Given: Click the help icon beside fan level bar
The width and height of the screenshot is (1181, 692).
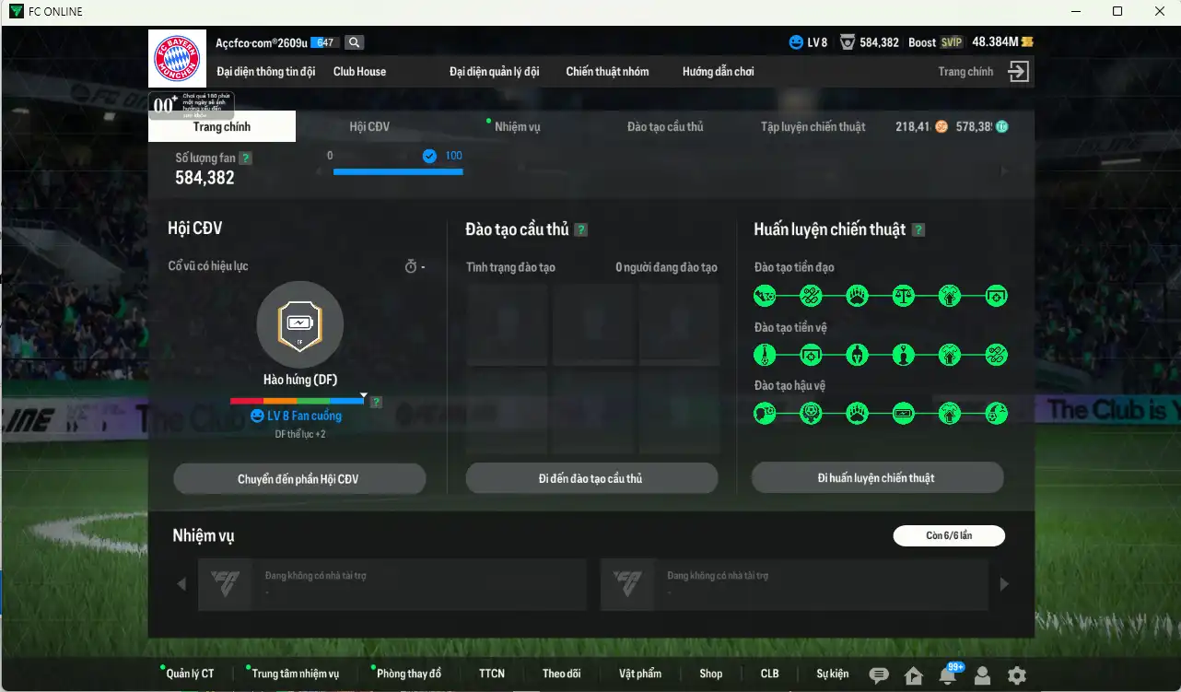Looking at the screenshot, I should click(376, 402).
